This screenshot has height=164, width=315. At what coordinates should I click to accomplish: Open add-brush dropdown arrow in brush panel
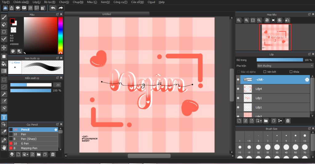click(27, 154)
